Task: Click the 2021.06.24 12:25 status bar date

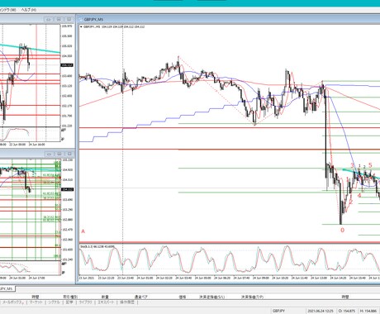Action: [321, 311]
